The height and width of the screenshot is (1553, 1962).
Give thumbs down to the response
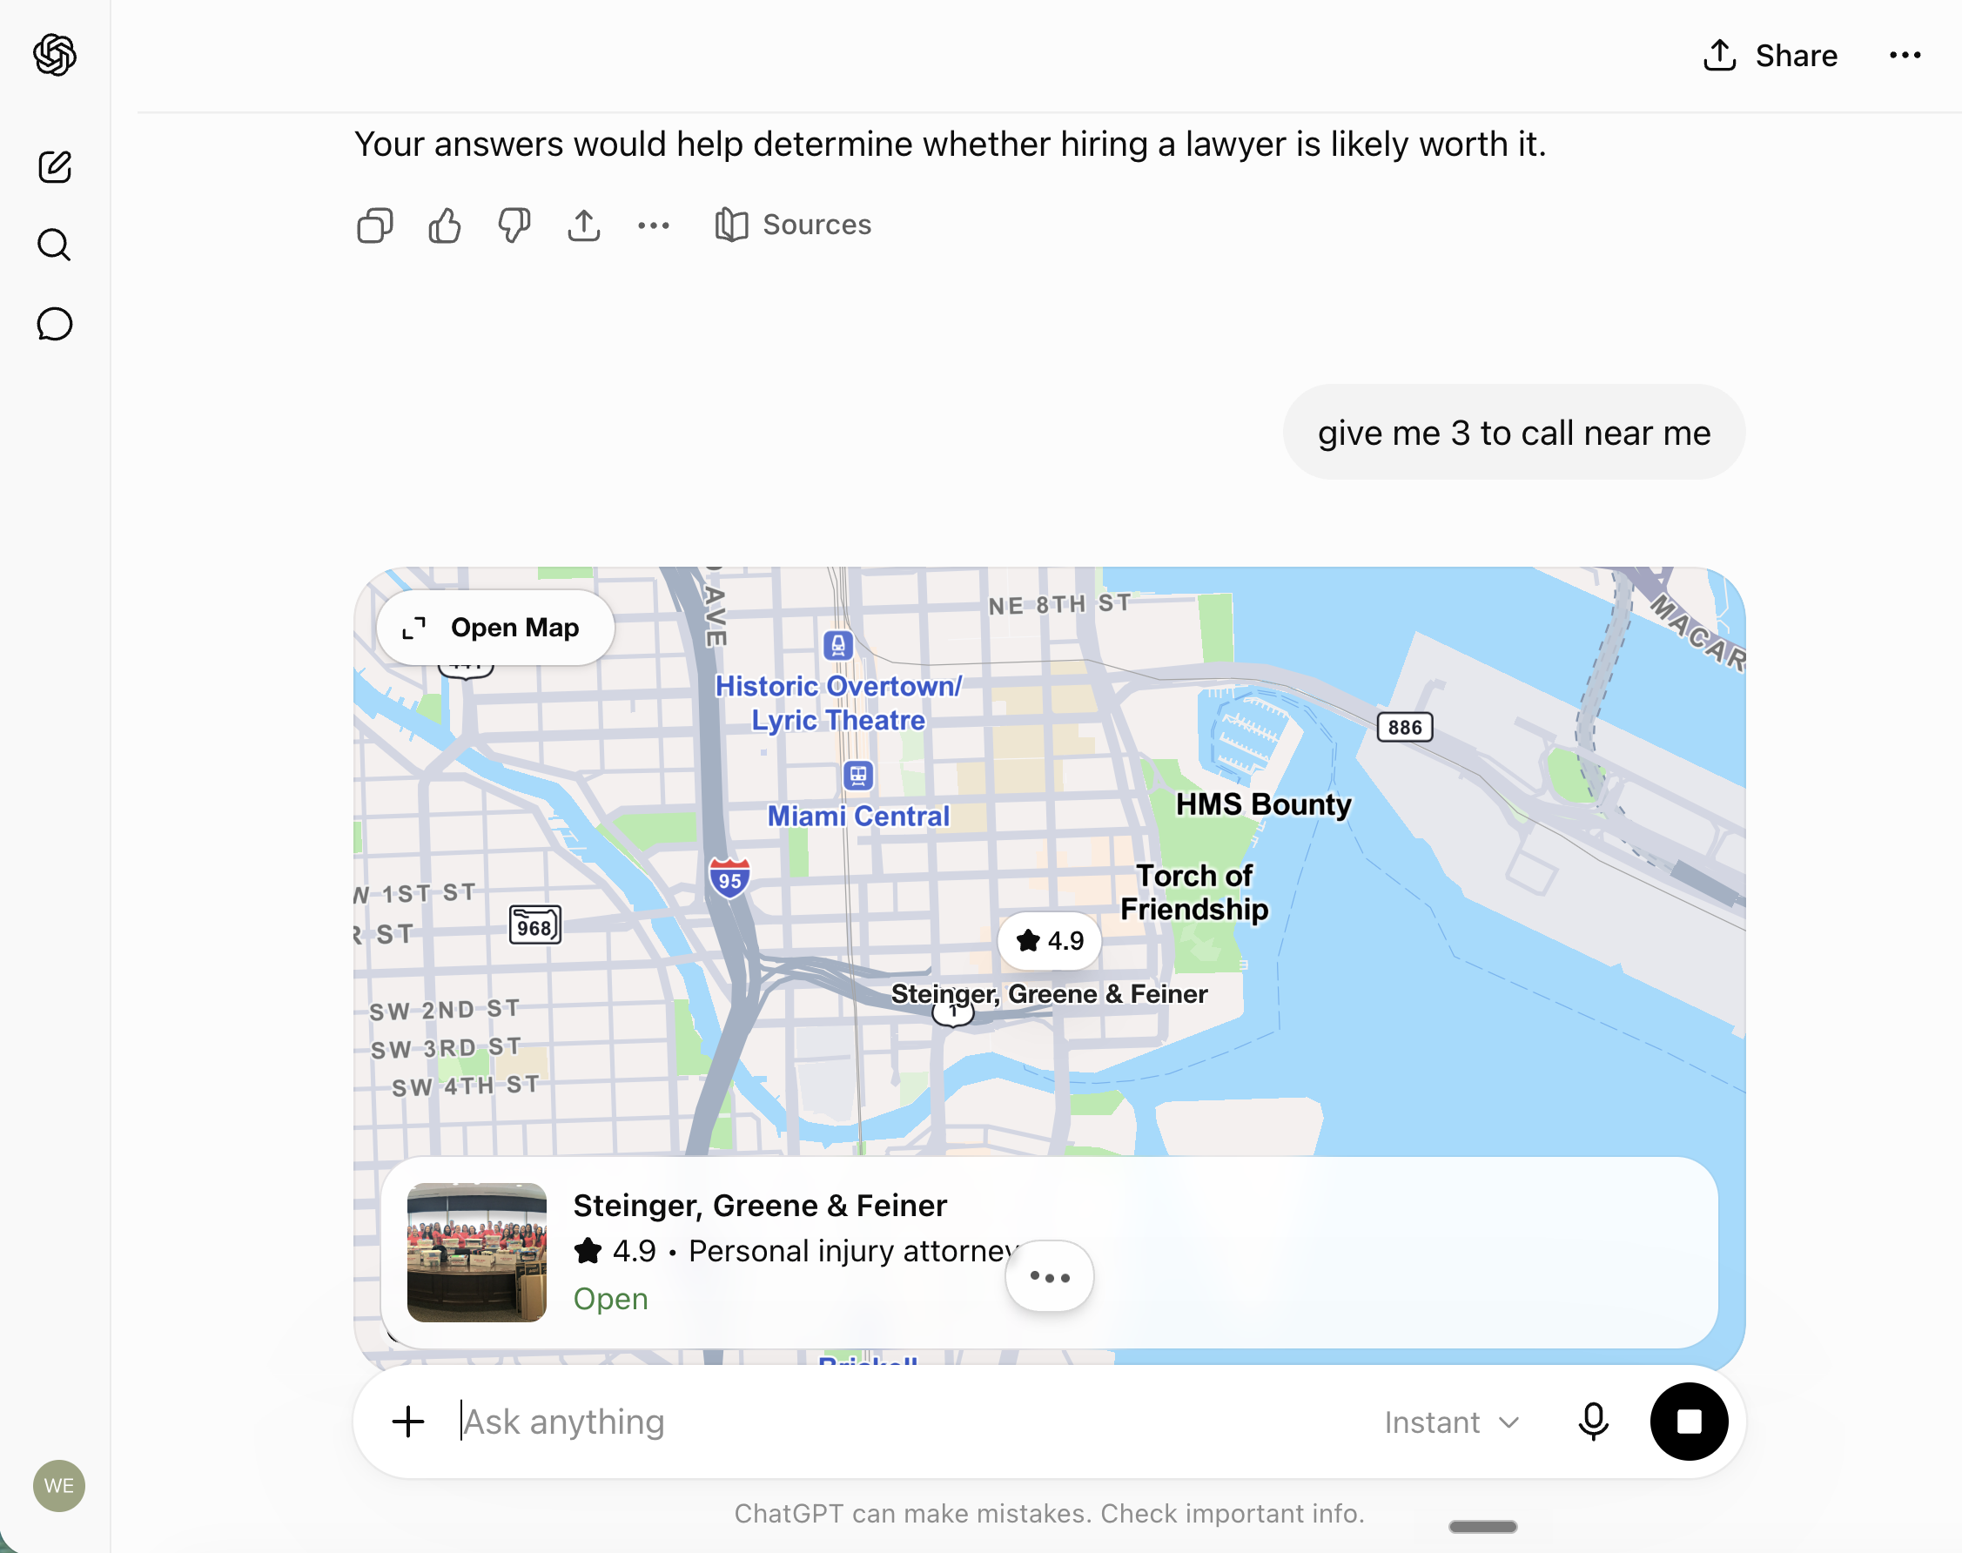[x=514, y=225]
